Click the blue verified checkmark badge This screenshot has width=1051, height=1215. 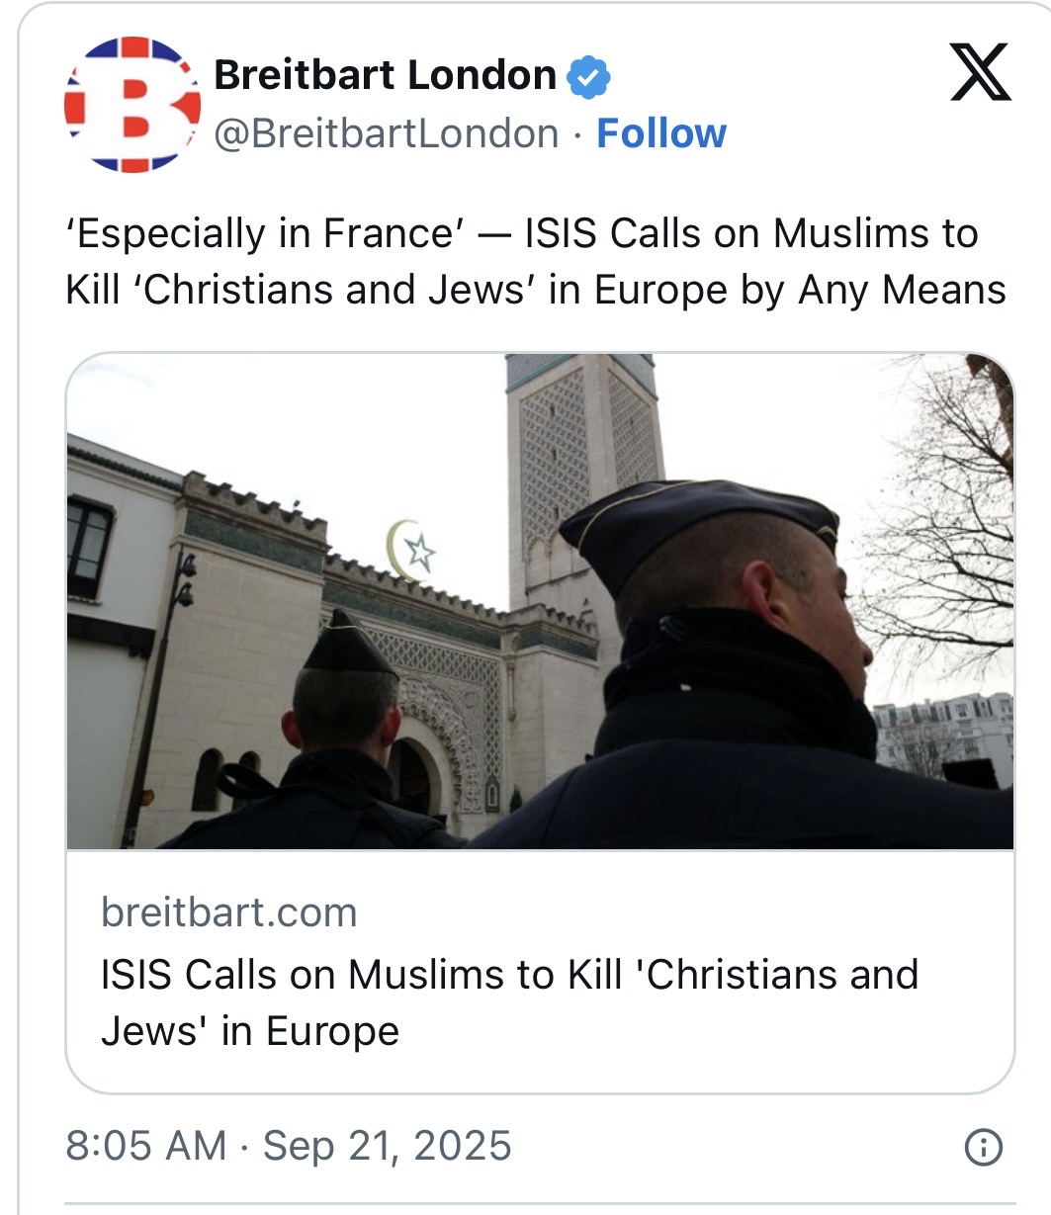(589, 77)
